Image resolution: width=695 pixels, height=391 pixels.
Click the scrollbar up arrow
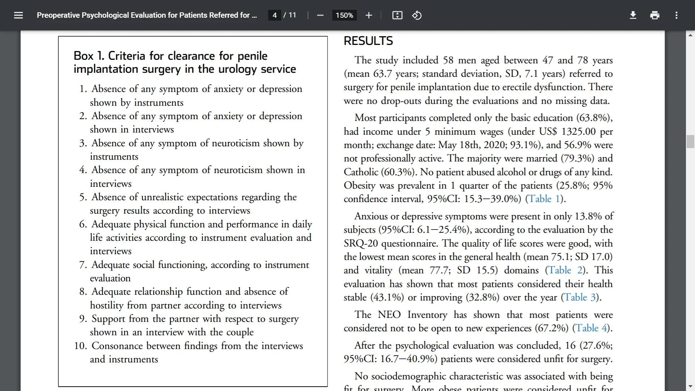click(x=690, y=35)
